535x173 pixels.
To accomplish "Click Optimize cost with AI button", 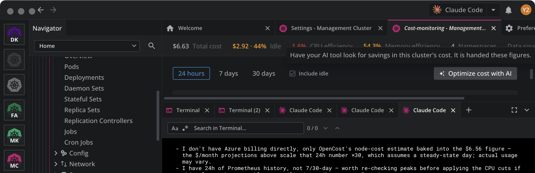I will click(475, 74).
